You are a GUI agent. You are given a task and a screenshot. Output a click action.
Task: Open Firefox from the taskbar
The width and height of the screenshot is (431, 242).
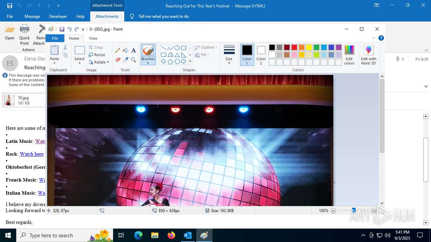coord(171,235)
